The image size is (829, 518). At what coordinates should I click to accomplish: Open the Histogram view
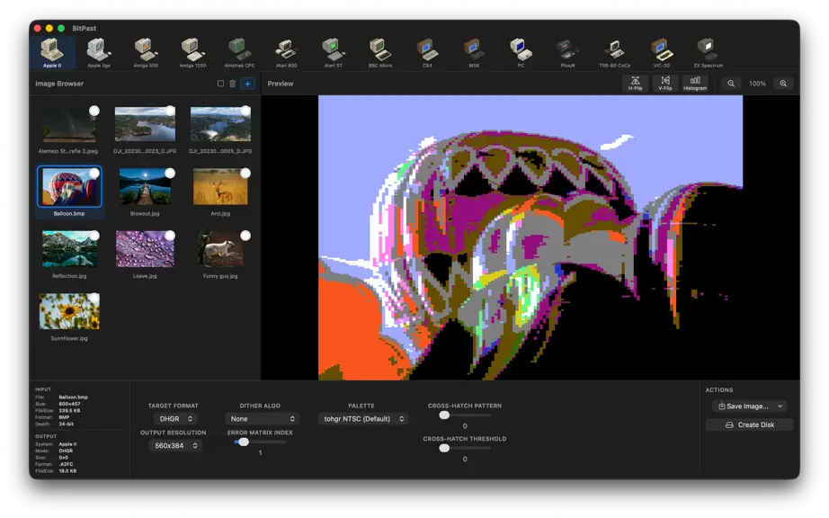pos(695,84)
